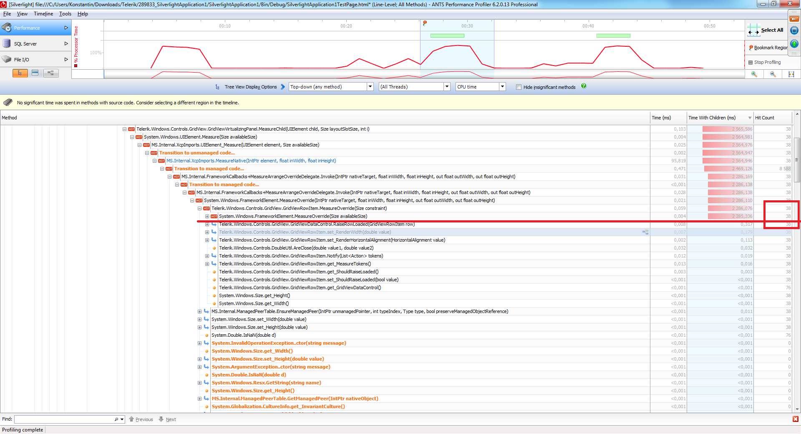Open the Help menu
Viewport: 801px width, 434px height.
pyautogui.click(x=83, y=14)
